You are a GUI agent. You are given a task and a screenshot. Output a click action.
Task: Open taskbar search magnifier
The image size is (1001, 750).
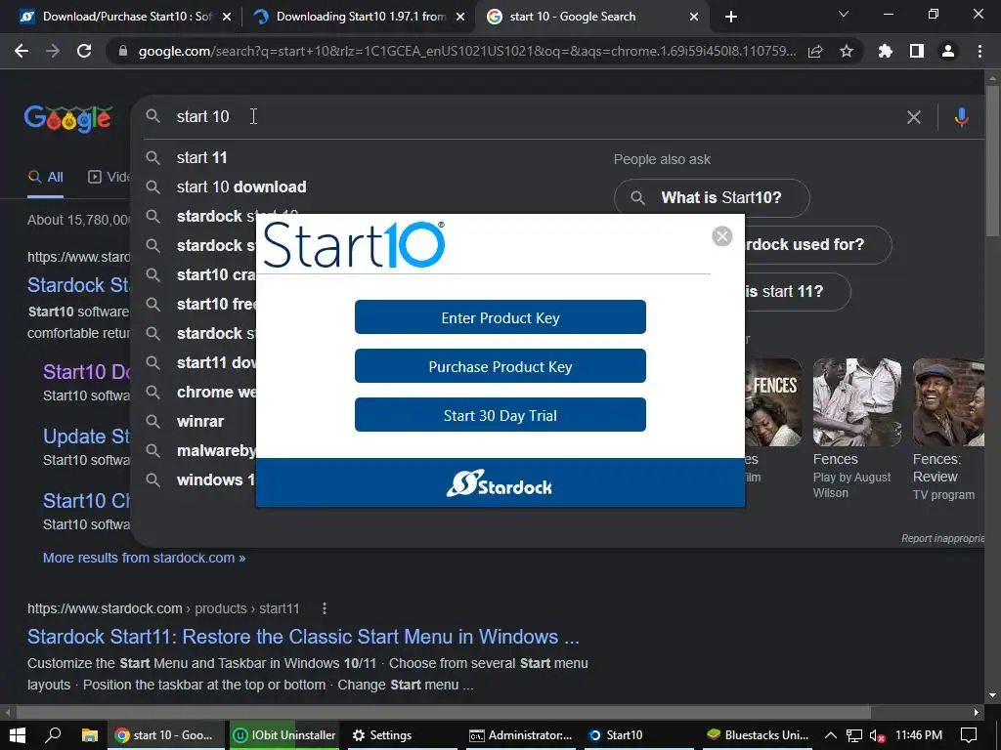53,735
